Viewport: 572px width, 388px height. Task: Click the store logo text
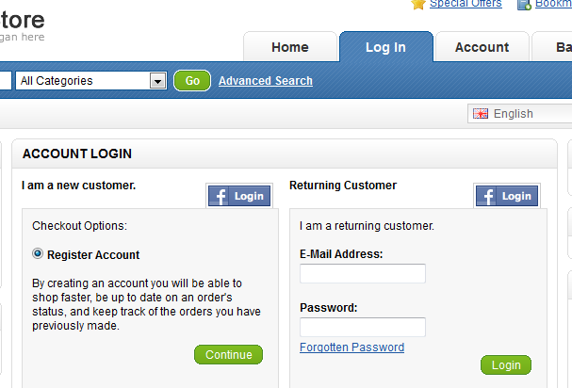click(x=22, y=20)
